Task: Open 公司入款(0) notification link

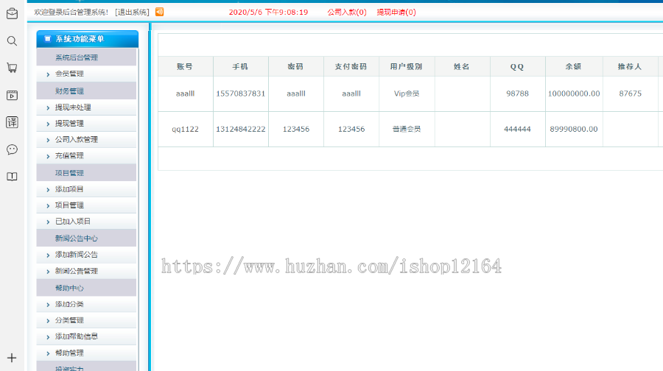Action: [x=347, y=13]
